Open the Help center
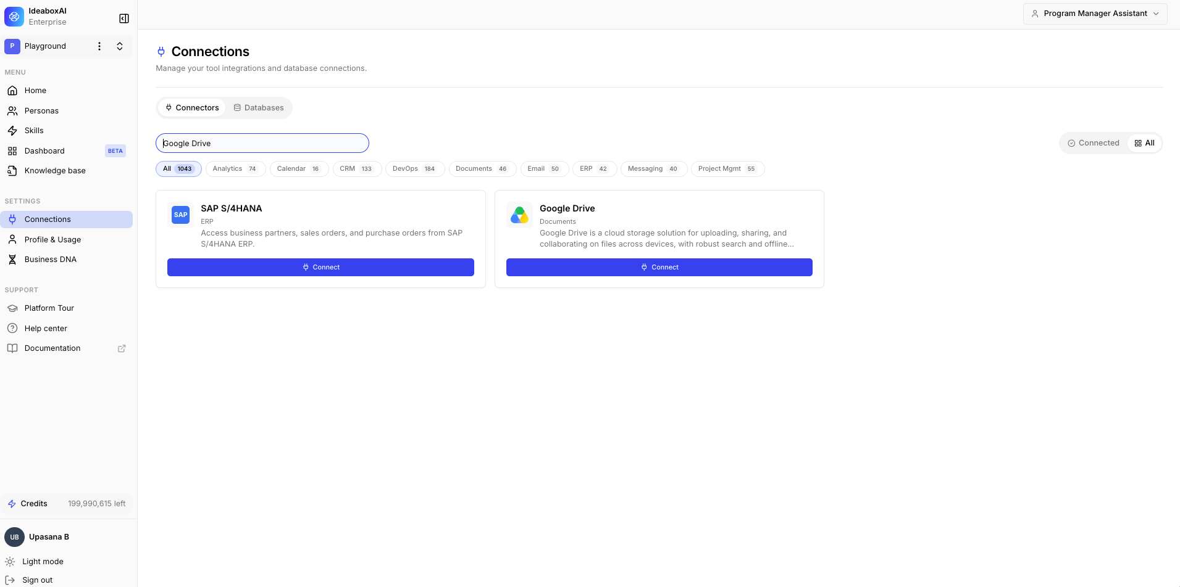 (67, 329)
